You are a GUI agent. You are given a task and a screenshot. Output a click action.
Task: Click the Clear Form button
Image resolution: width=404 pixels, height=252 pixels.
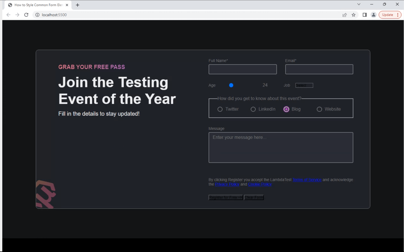coord(254,198)
